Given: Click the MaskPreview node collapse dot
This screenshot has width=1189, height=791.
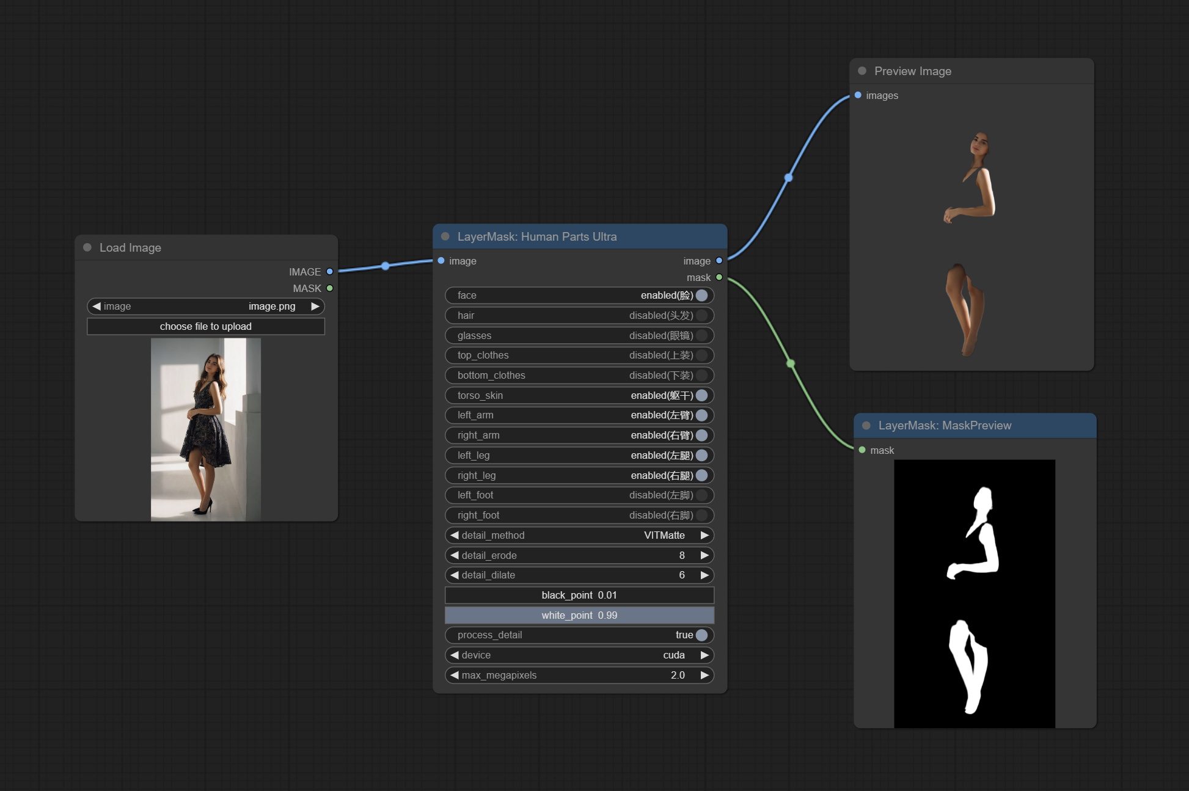Looking at the screenshot, I should click(866, 425).
